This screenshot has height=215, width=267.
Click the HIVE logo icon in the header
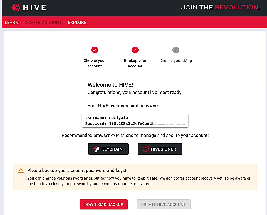coord(16,8)
